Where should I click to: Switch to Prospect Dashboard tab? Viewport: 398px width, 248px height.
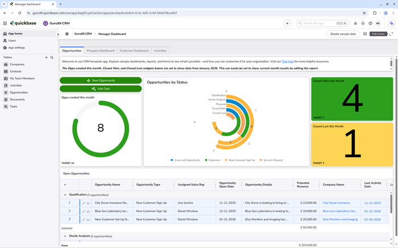[101, 51]
